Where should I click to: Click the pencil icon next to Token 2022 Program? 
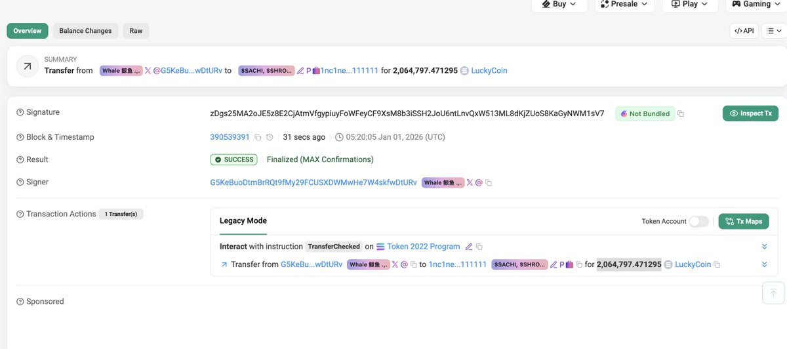(468, 247)
